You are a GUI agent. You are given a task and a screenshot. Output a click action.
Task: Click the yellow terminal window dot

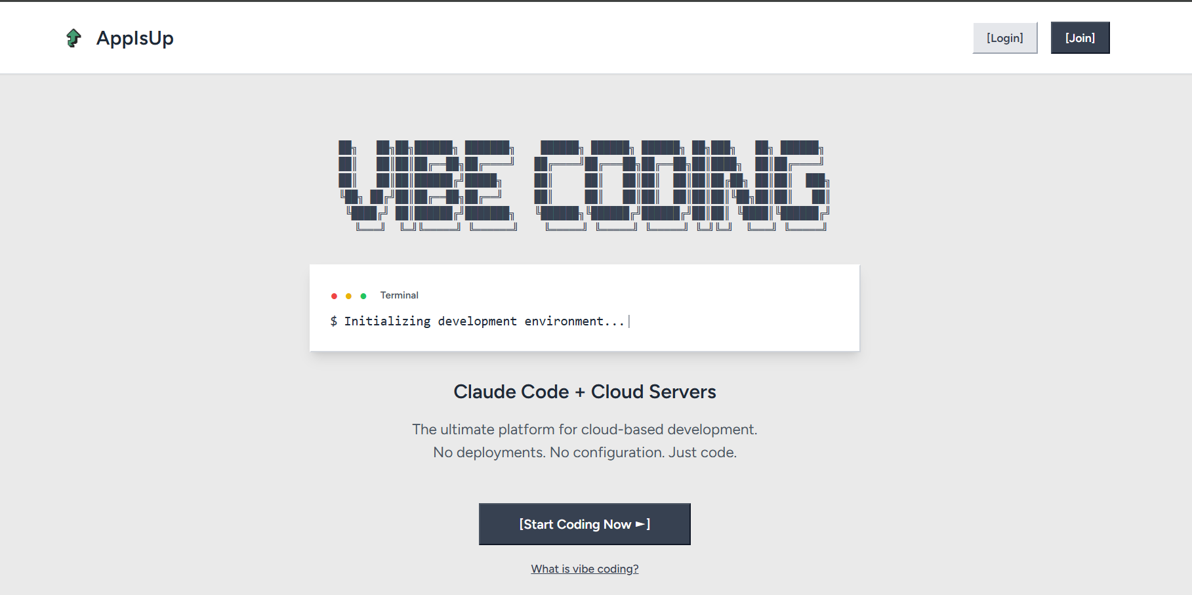coord(348,296)
